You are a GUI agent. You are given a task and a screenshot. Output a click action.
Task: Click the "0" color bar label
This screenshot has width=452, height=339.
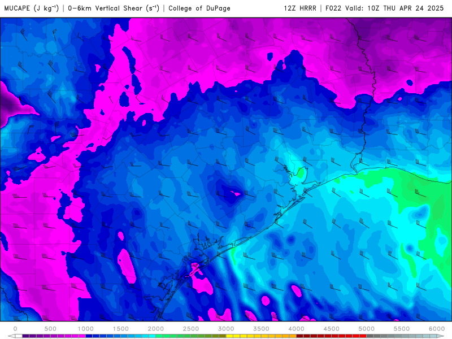click(15, 329)
